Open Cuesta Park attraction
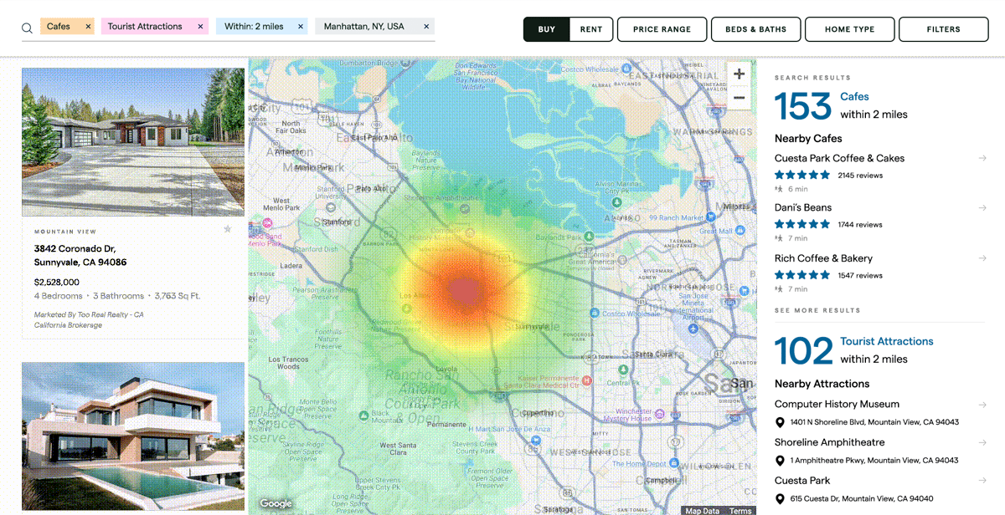The width and height of the screenshot is (1005, 515). pyautogui.click(x=802, y=481)
